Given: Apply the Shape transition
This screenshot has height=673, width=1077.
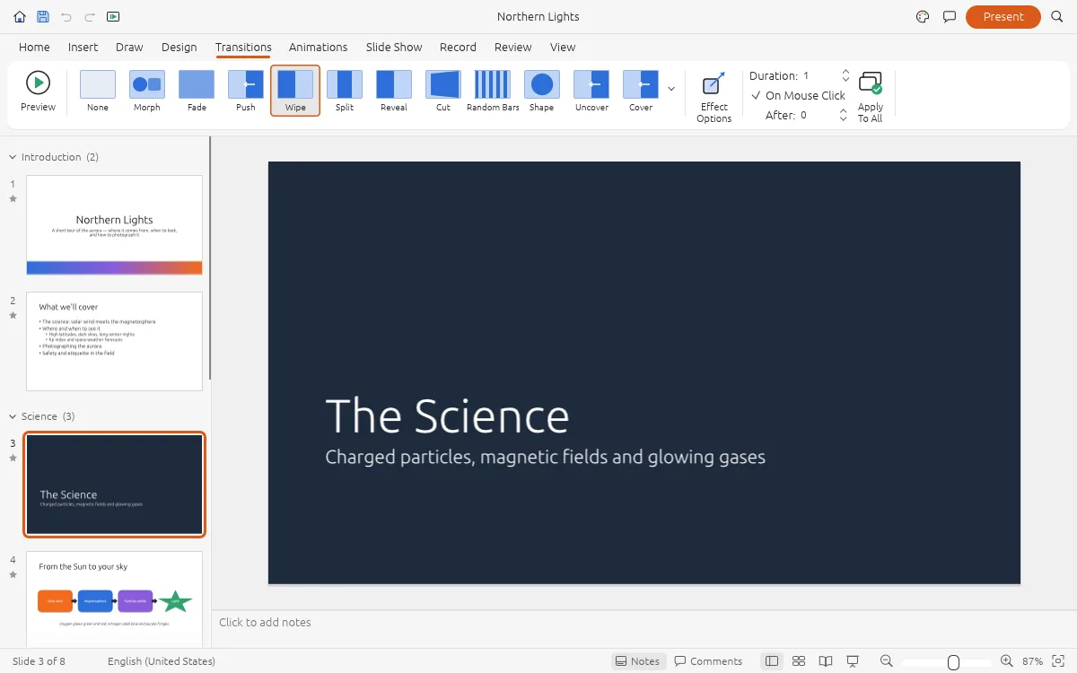Looking at the screenshot, I should pyautogui.click(x=542, y=91).
